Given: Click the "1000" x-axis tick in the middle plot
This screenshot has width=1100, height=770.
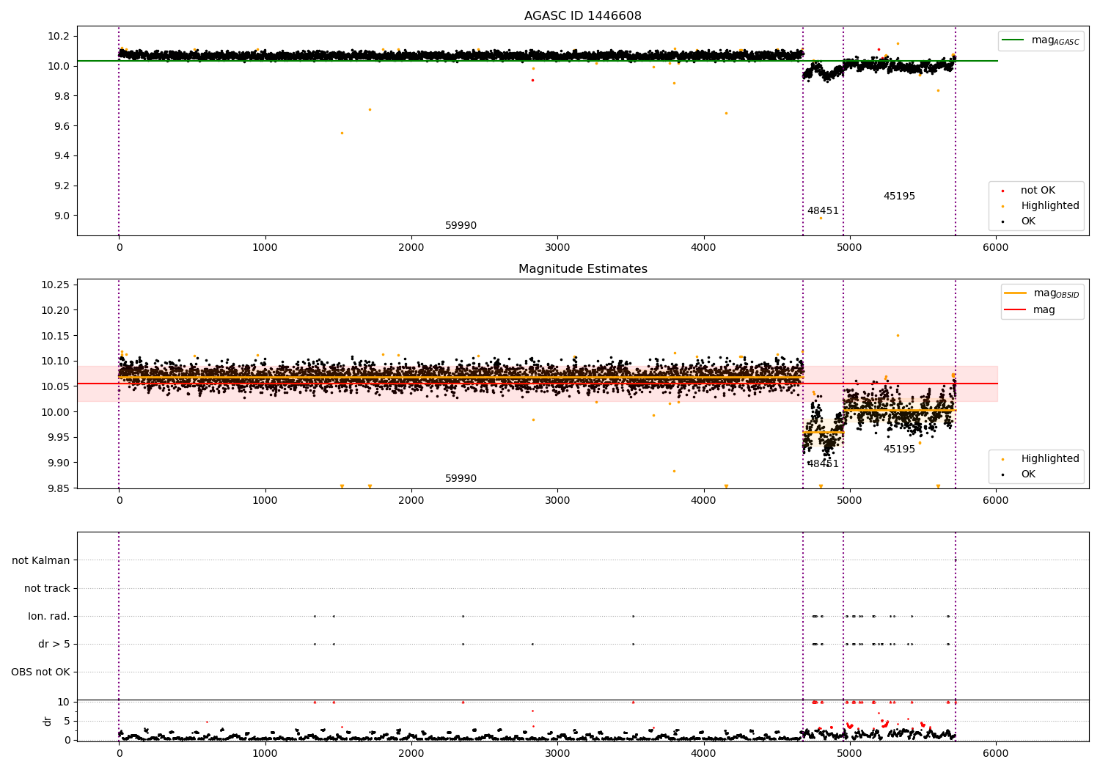Looking at the screenshot, I should [x=265, y=501].
